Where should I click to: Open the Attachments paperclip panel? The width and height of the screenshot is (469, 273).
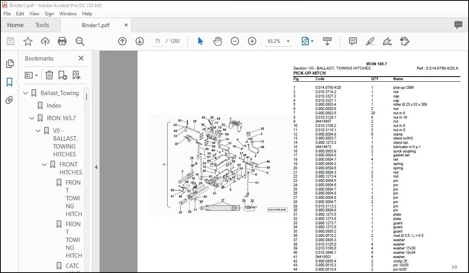(9, 100)
